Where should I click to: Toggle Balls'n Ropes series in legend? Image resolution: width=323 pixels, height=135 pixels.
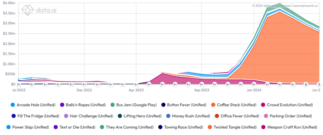coord(62,105)
